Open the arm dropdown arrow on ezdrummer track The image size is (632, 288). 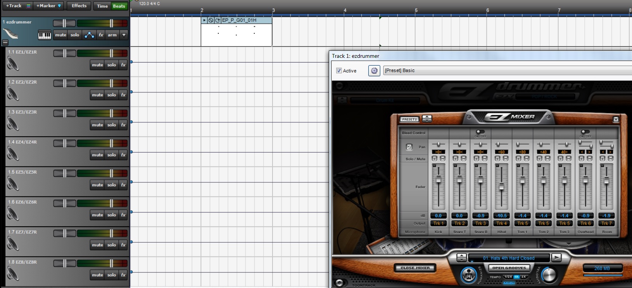click(124, 35)
